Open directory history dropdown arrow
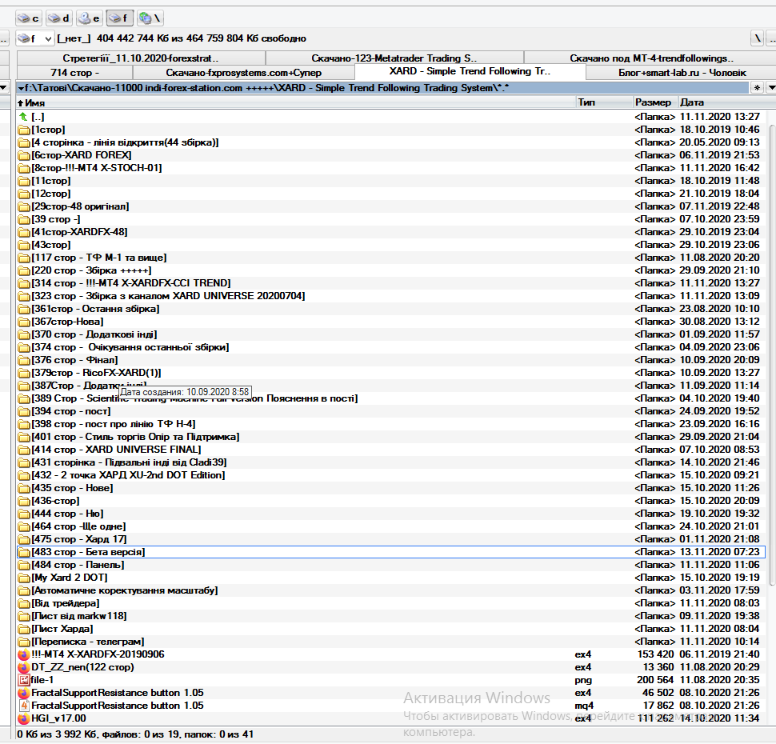 770,88
